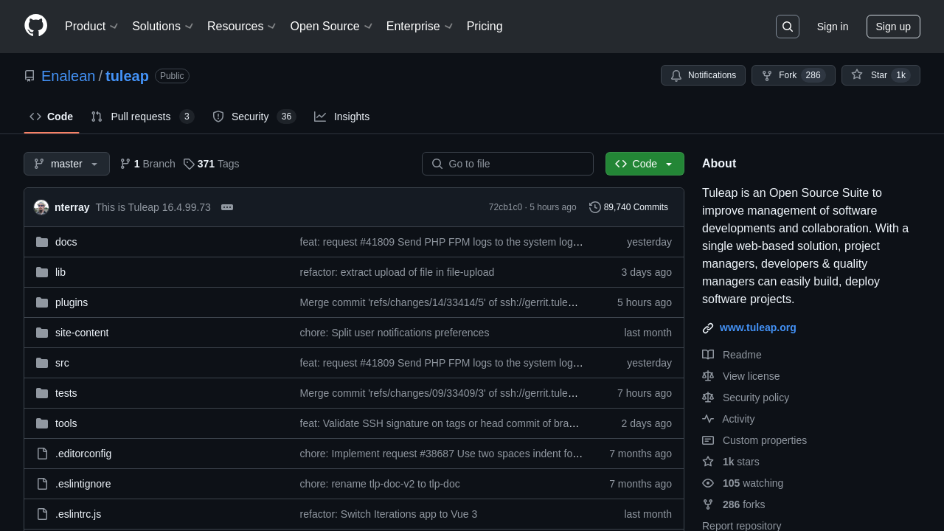This screenshot has width=944, height=531.
Task: Open the commit hash 72cb1c0
Action: [505, 207]
